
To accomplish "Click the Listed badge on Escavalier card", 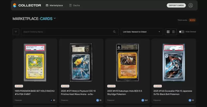I will coord(158,86).
